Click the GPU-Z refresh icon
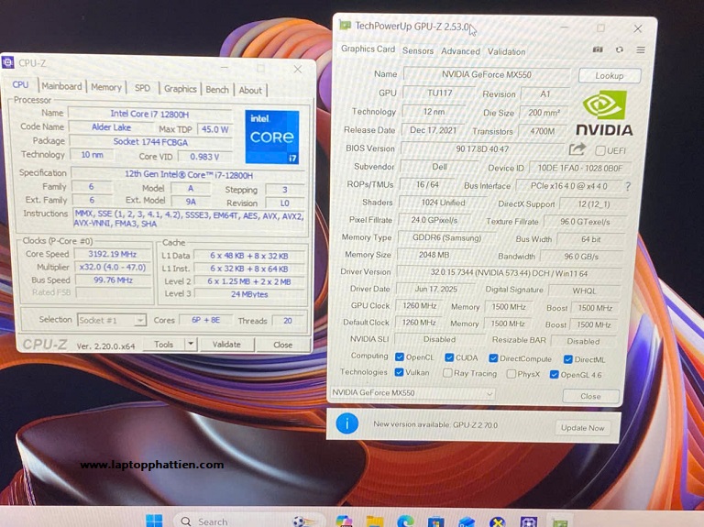Viewport: 704px width, 527px height. tap(620, 49)
